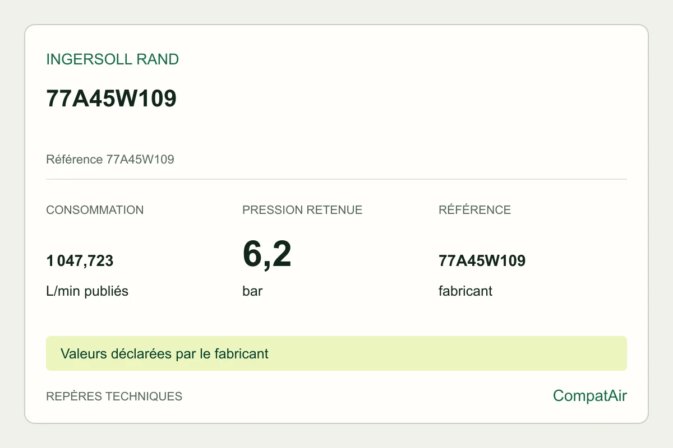Click the CONSOMMATION column label
This screenshot has width=673, height=448.
coord(95,210)
